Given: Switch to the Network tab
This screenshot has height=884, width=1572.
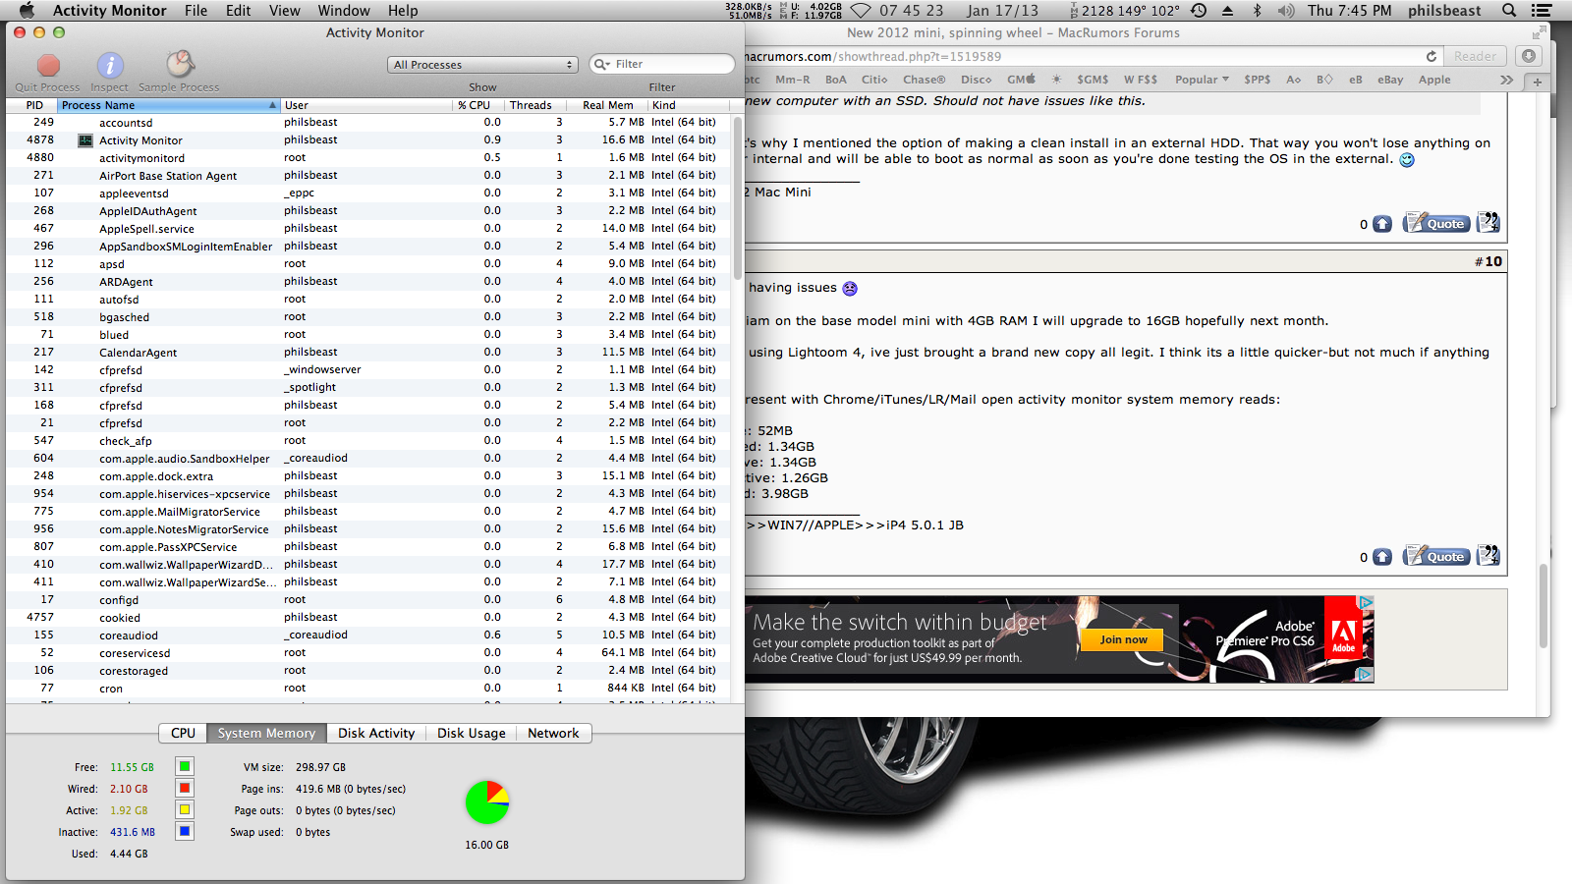Looking at the screenshot, I should pyautogui.click(x=553, y=734).
